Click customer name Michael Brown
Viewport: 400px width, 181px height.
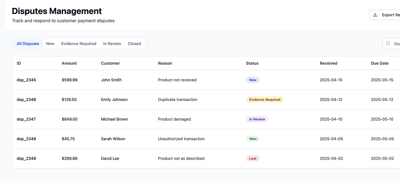[114, 119]
